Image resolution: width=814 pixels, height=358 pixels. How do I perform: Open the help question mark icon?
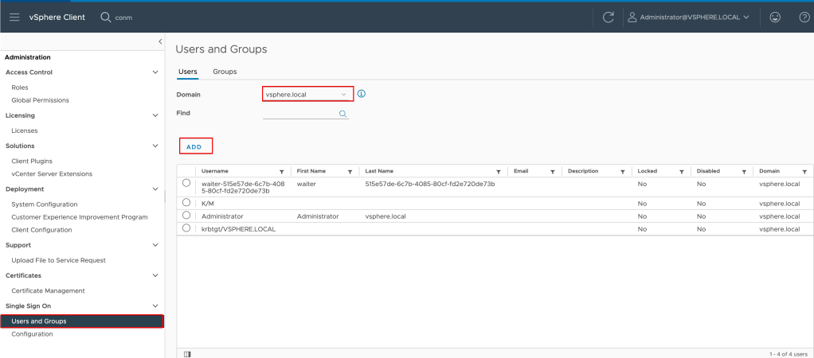[804, 18]
